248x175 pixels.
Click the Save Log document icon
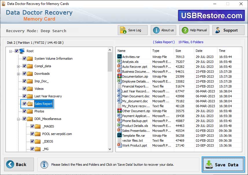[x=123, y=30]
